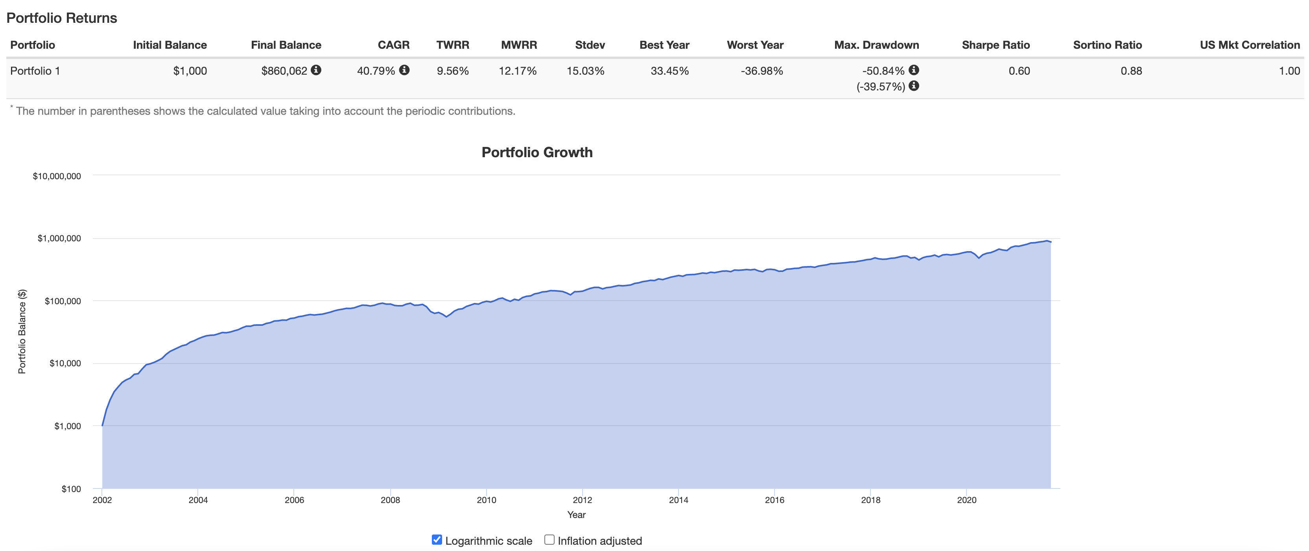1309x551 pixels.
Task: Click info icon next to Final Balance $860,062
Action: (316, 70)
